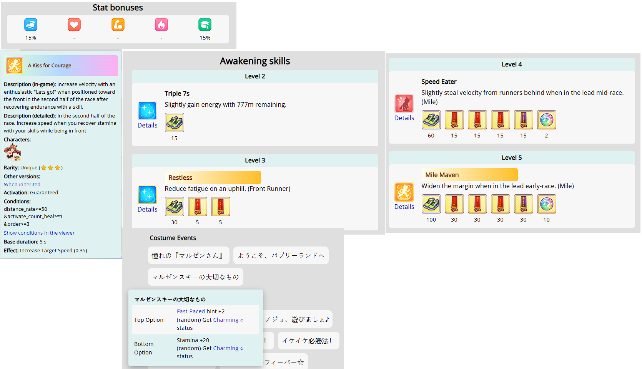Open Details for Restless skill
Screen dimensions: 642x369
[x=148, y=209]
